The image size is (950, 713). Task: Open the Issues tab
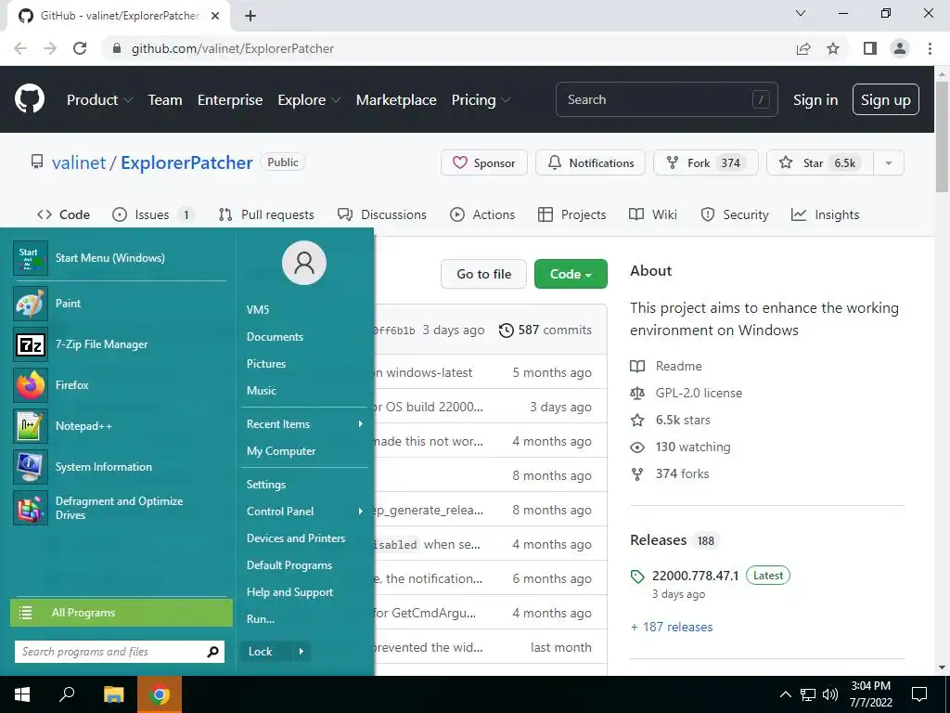click(x=153, y=214)
